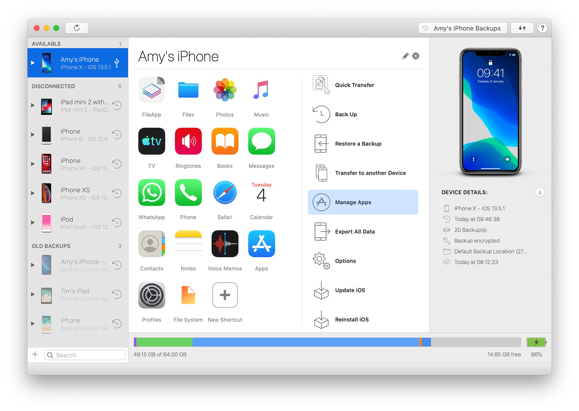Viewport: 579px width, 411px height.
Task: Open the Files app icon
Action: pos(188,90)
